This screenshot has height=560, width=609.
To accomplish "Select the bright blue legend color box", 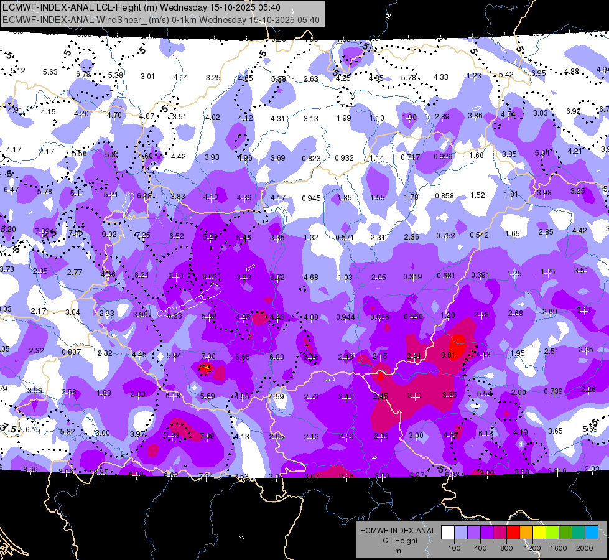I will click(592, 532).
